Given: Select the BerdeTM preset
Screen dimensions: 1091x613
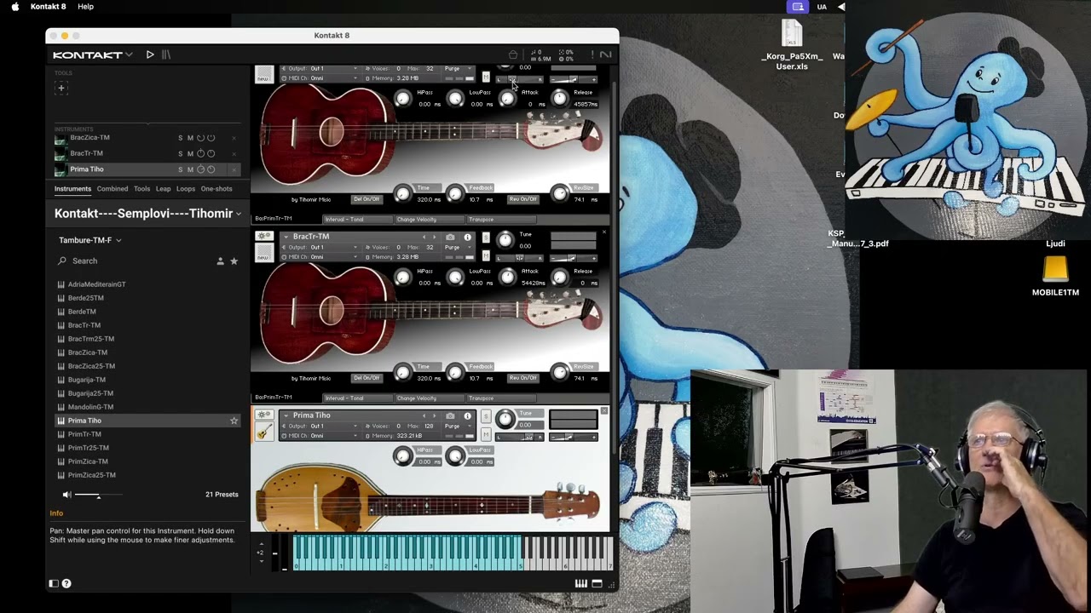Looking at the screenshot, I should click(x=82, y=312).
